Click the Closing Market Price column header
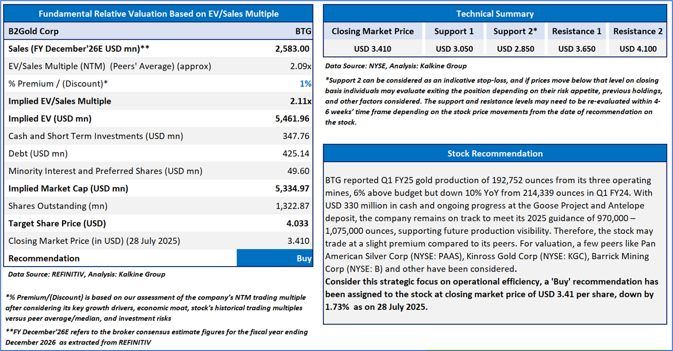 [373, 31]
